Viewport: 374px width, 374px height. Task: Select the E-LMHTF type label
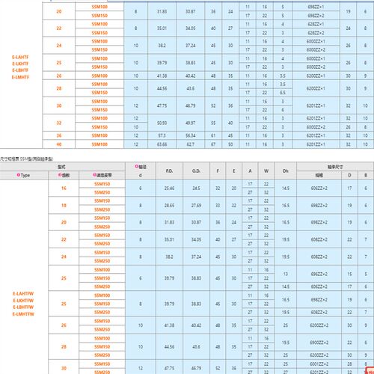click(x=20, y=77)
